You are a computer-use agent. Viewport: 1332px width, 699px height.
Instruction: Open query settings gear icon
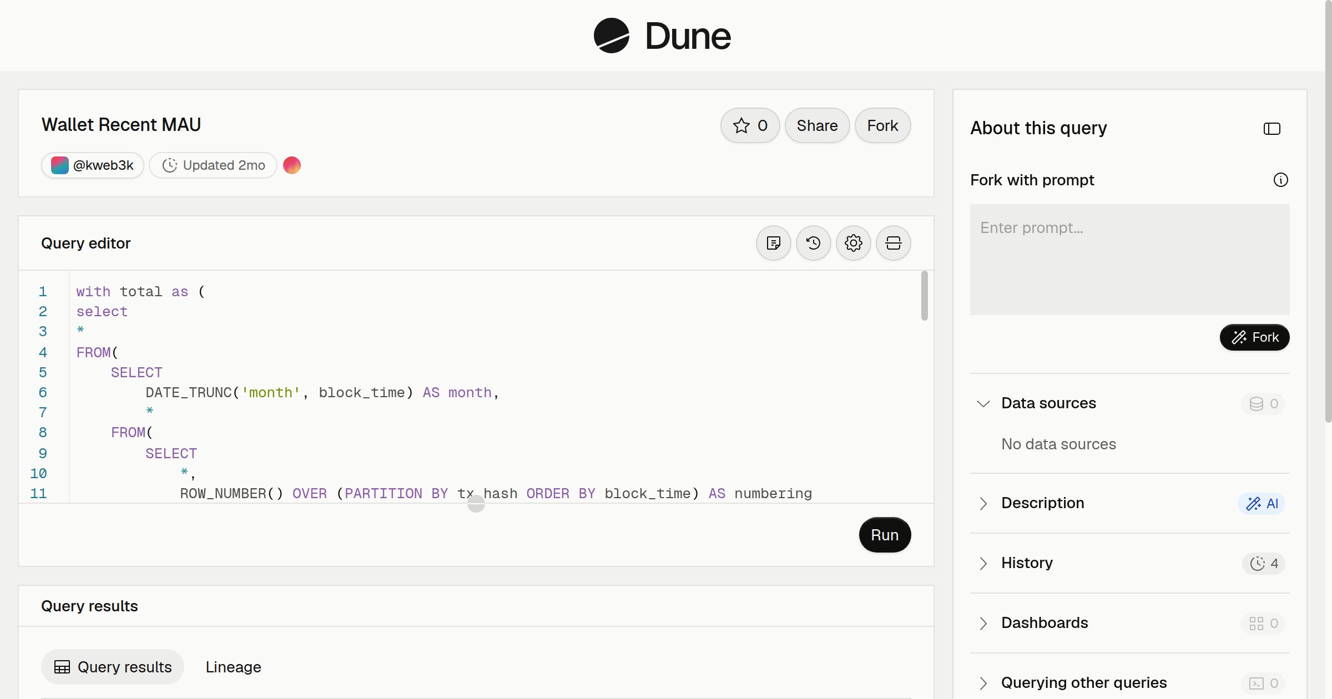(x=853, y=243)
